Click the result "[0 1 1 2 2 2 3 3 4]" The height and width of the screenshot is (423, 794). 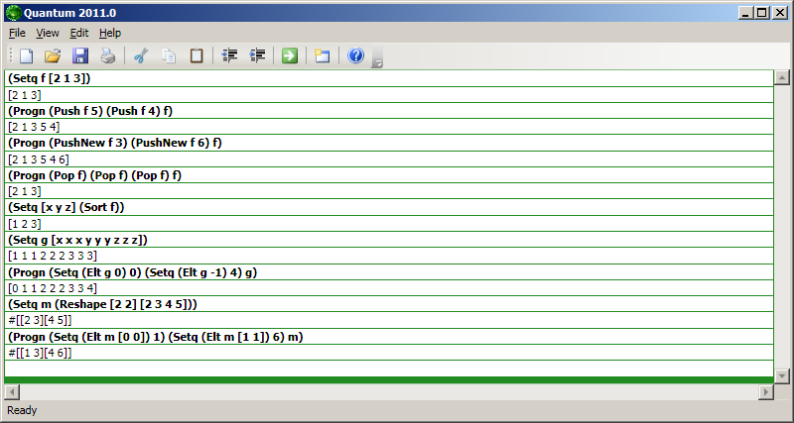(x=389, y=288)
